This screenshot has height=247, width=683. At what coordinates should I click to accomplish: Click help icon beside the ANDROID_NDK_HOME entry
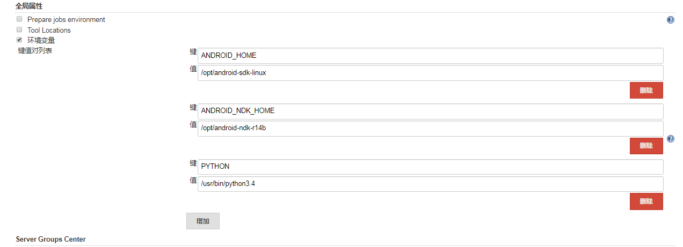[x=670, y=139]
